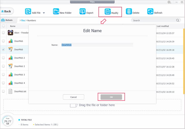The height and width of the screenshot is (129, 185).
Task: Maximize the Files window
Action: [182, 2]
